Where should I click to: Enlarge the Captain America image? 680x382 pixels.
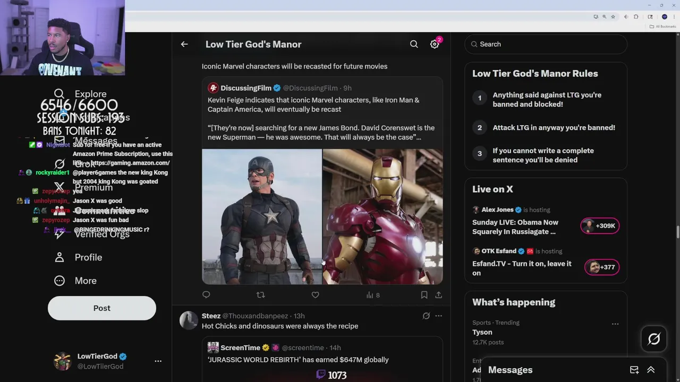[x=262, y=216]
